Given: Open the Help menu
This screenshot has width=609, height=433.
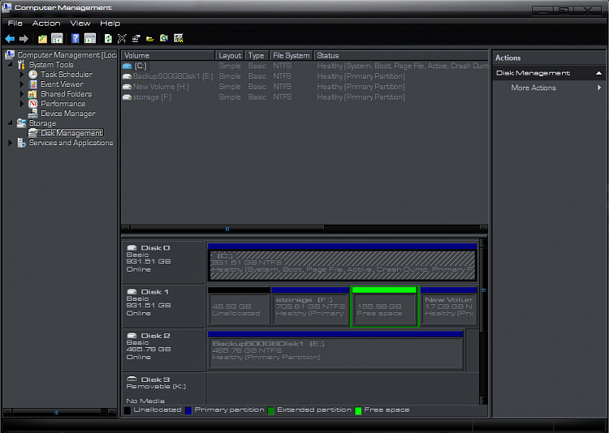Looking at the screenshot, I should (110, 24).
